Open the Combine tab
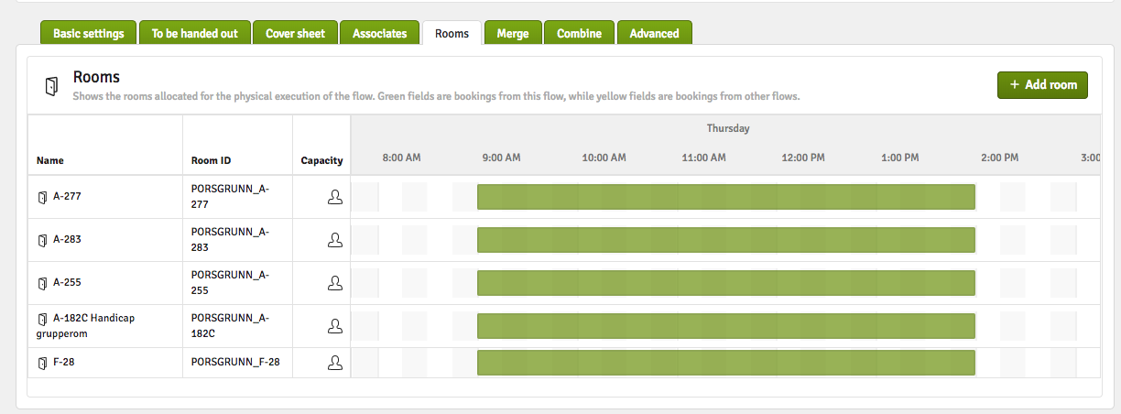The height and width of the screenshot is (414, 1121). click(579, 33)
